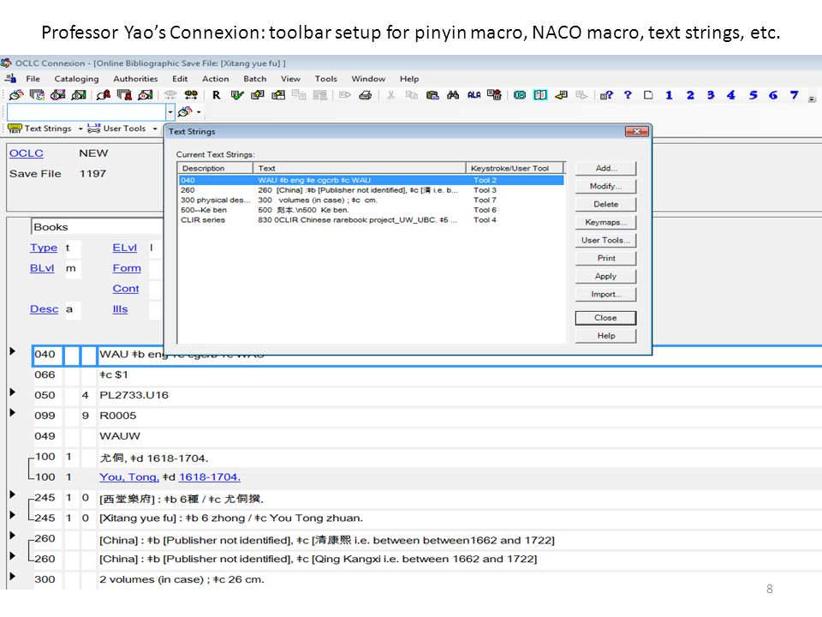Click the ALA diacritics toolbar icon
822x617 pixels.
click(474, 95)
